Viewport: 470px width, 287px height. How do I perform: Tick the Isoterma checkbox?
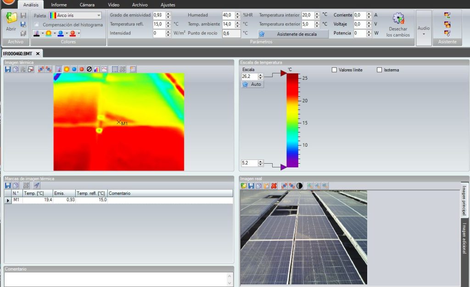(379, 70)
